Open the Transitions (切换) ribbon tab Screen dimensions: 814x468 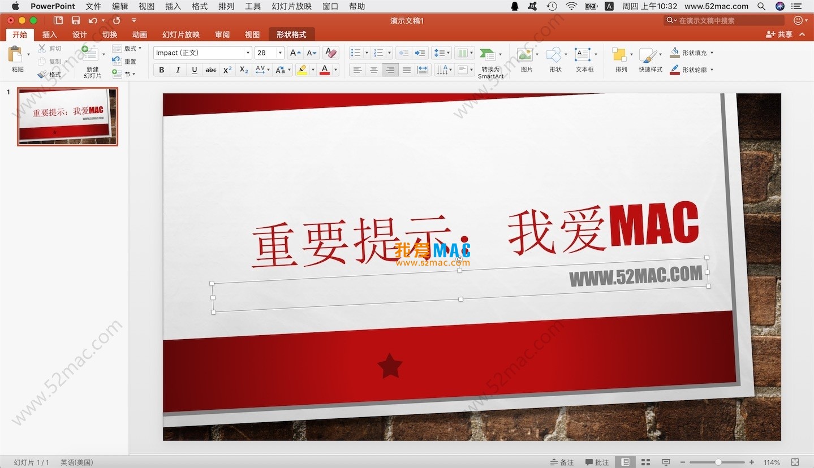[110, 34]
